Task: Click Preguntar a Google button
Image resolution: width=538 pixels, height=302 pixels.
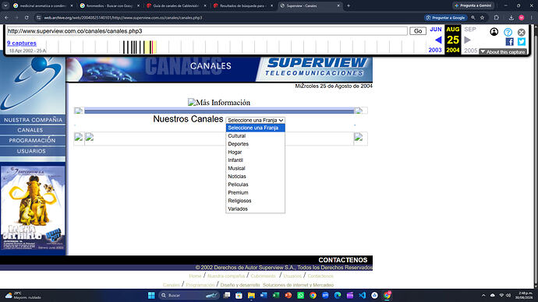Action: point(446,17)
